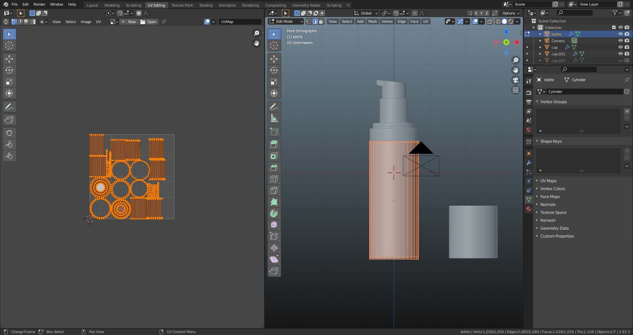The image size is (633, 335).
Task: Hide the bottle object in viewport
Action: [x=620, y=34]
